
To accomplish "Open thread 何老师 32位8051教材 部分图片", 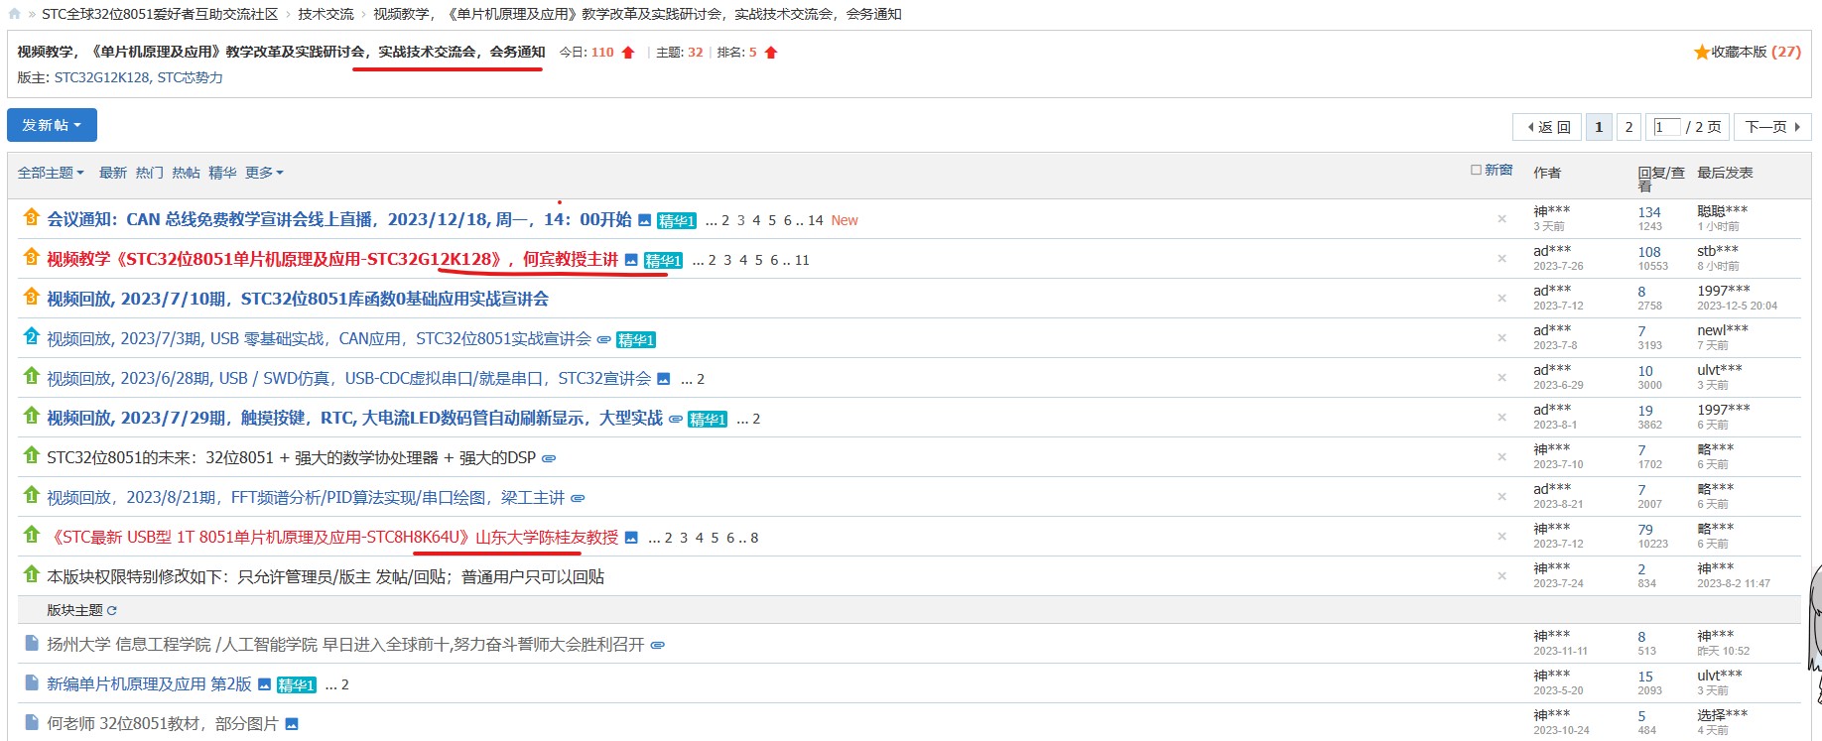I will 163,723.
